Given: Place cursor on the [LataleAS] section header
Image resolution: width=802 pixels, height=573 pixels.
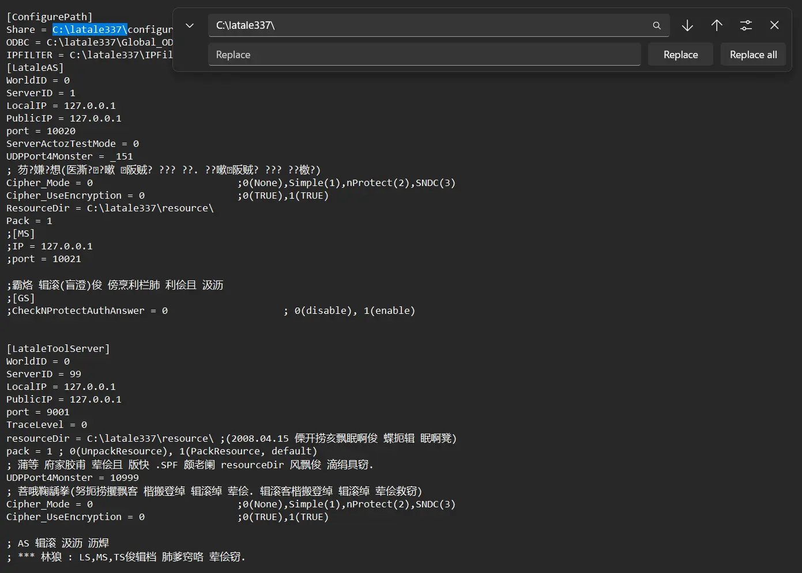Looking at the screenshot, I should click(35, 67).
